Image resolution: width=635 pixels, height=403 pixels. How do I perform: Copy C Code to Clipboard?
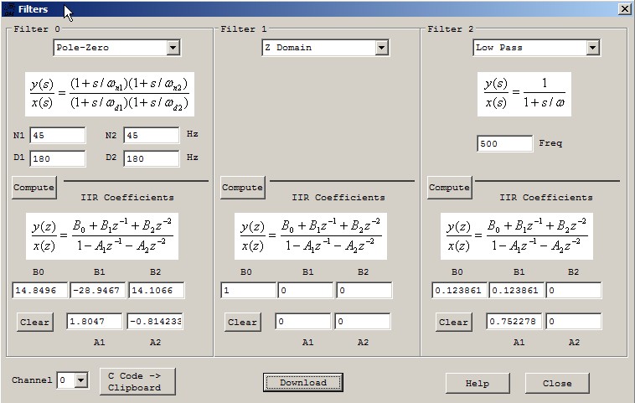tap(137, 381)
